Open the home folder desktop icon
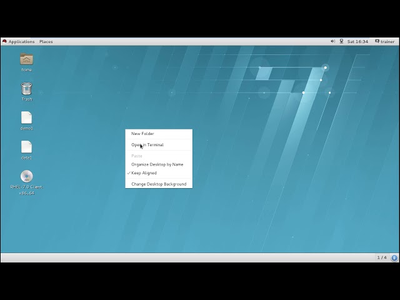 26,59
